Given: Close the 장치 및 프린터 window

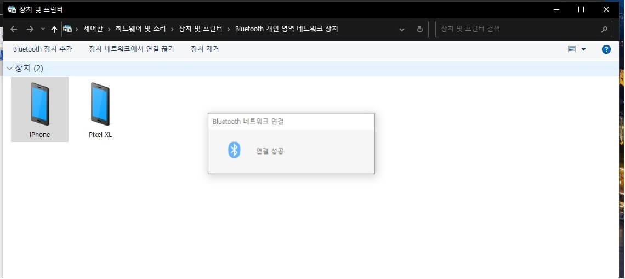Looking at the screenshot, I should pos(606,9).
